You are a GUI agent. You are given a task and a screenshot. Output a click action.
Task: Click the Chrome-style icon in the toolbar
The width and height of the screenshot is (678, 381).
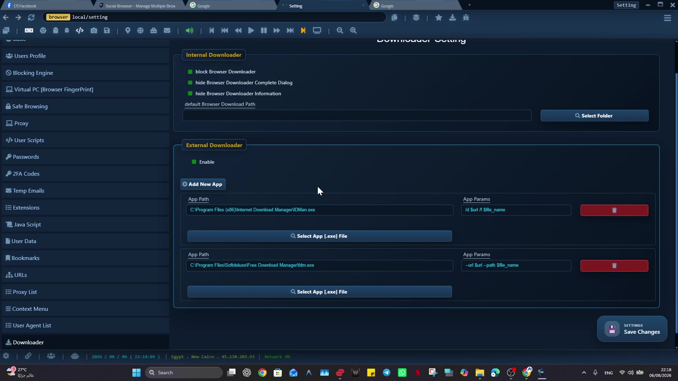click(43, 31)
